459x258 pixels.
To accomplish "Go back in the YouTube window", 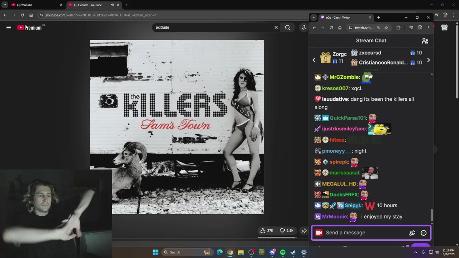I will [5, 15].
